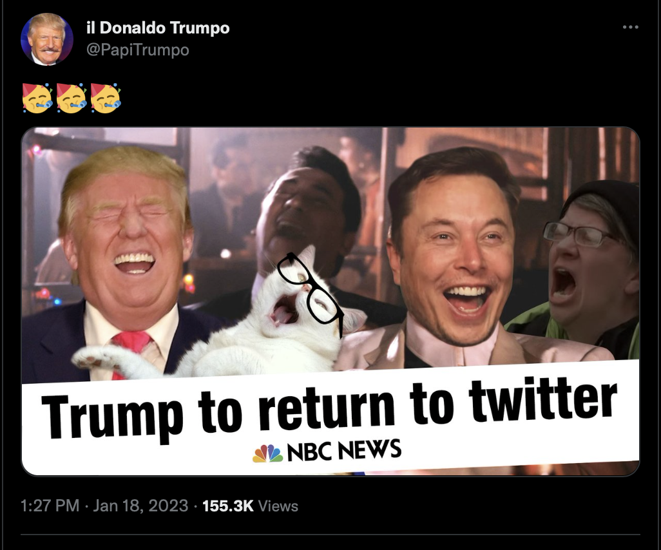Click the profile avatar of il Donaldo Trumpo
661x550 pixels.
[x=47, y=39]
